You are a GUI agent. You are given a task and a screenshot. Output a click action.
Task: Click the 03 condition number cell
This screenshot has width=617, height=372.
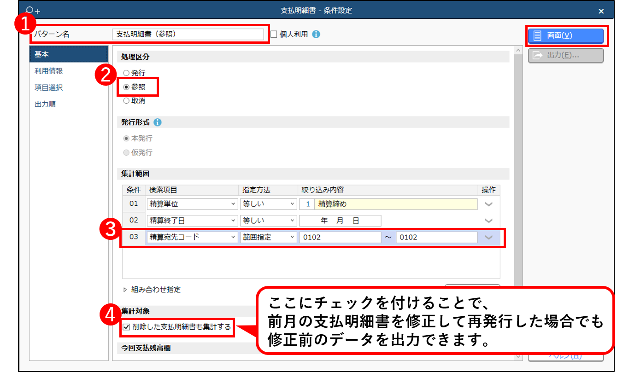pos(134,237)
